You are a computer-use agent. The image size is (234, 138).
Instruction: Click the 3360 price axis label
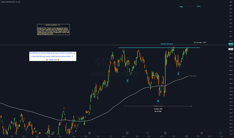point(230,6)
